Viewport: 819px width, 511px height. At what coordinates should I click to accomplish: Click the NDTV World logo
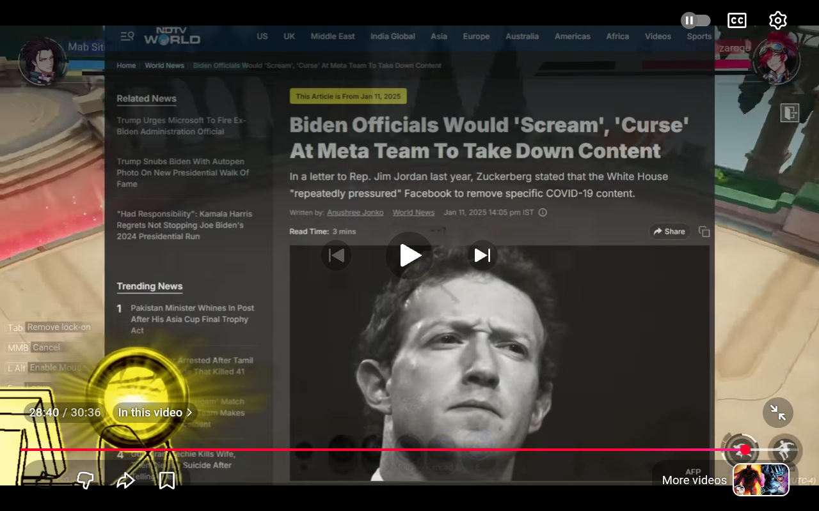coord(171,36)
